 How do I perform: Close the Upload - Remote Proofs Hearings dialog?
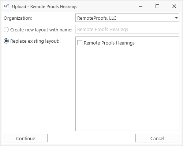point(174,6)
